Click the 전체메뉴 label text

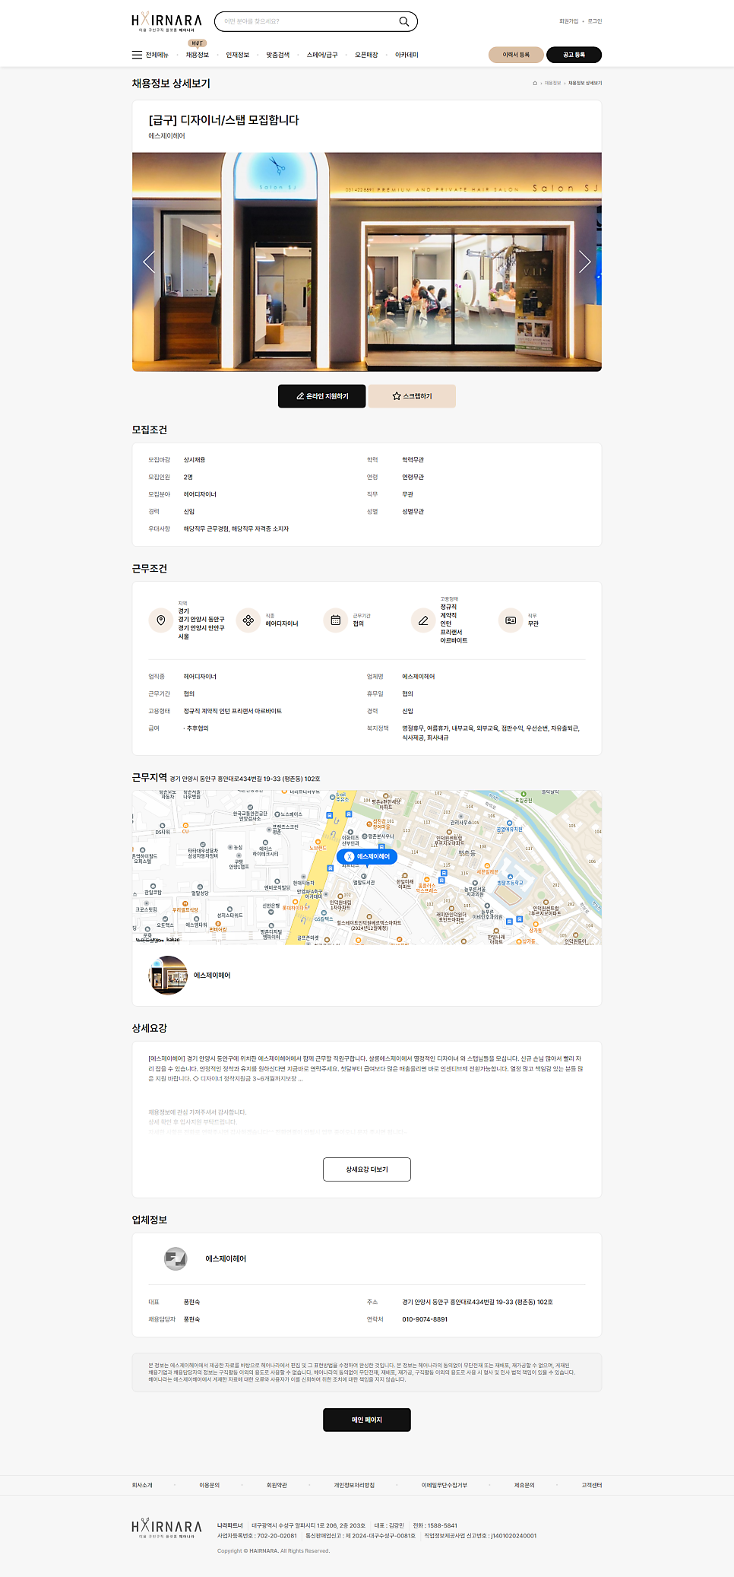(157, 55)
